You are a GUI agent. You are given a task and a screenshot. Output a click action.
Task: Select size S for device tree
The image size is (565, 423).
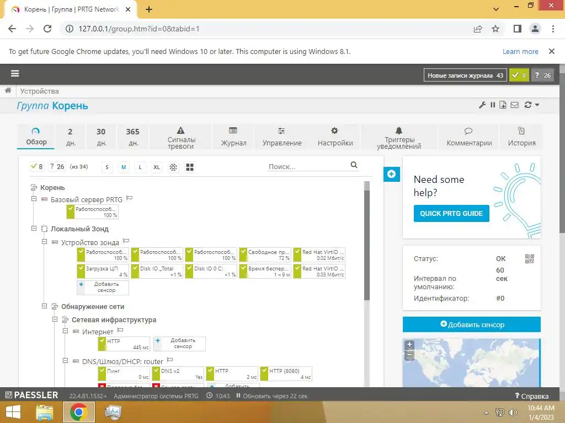pyautogui.click(x=107, y=167)
